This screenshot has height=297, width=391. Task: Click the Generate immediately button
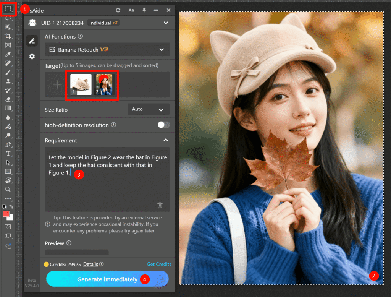click(x=107, y=279)
